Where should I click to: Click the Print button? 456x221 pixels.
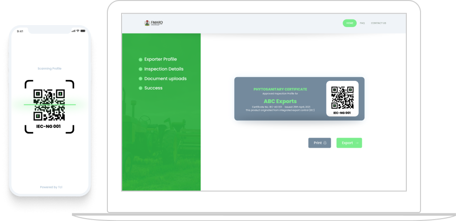320,143
